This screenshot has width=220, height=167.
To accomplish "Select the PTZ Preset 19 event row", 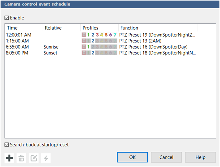I will click(x=157, y=35).
